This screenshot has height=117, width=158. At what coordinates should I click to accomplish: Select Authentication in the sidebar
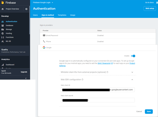click(x=11, y=21)
